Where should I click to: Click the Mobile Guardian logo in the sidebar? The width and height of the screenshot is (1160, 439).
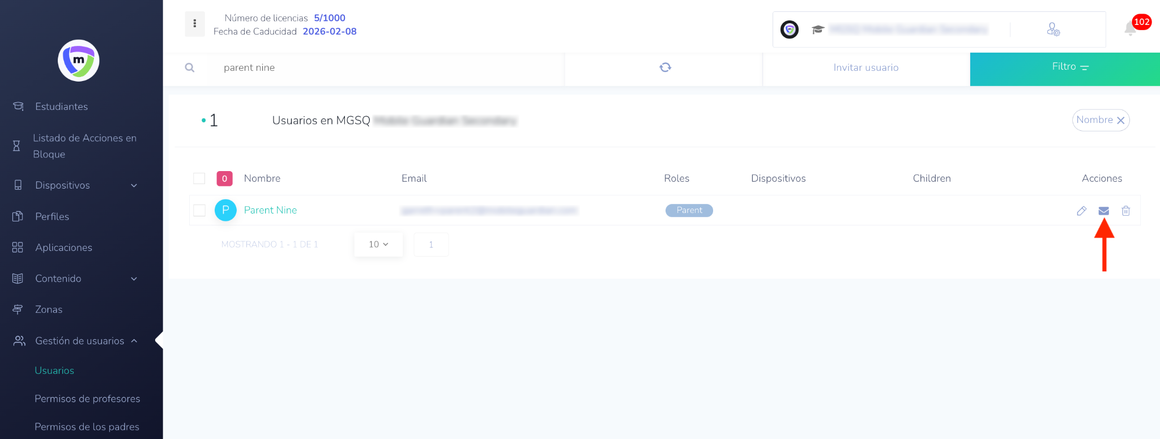[x=79, y=61]
